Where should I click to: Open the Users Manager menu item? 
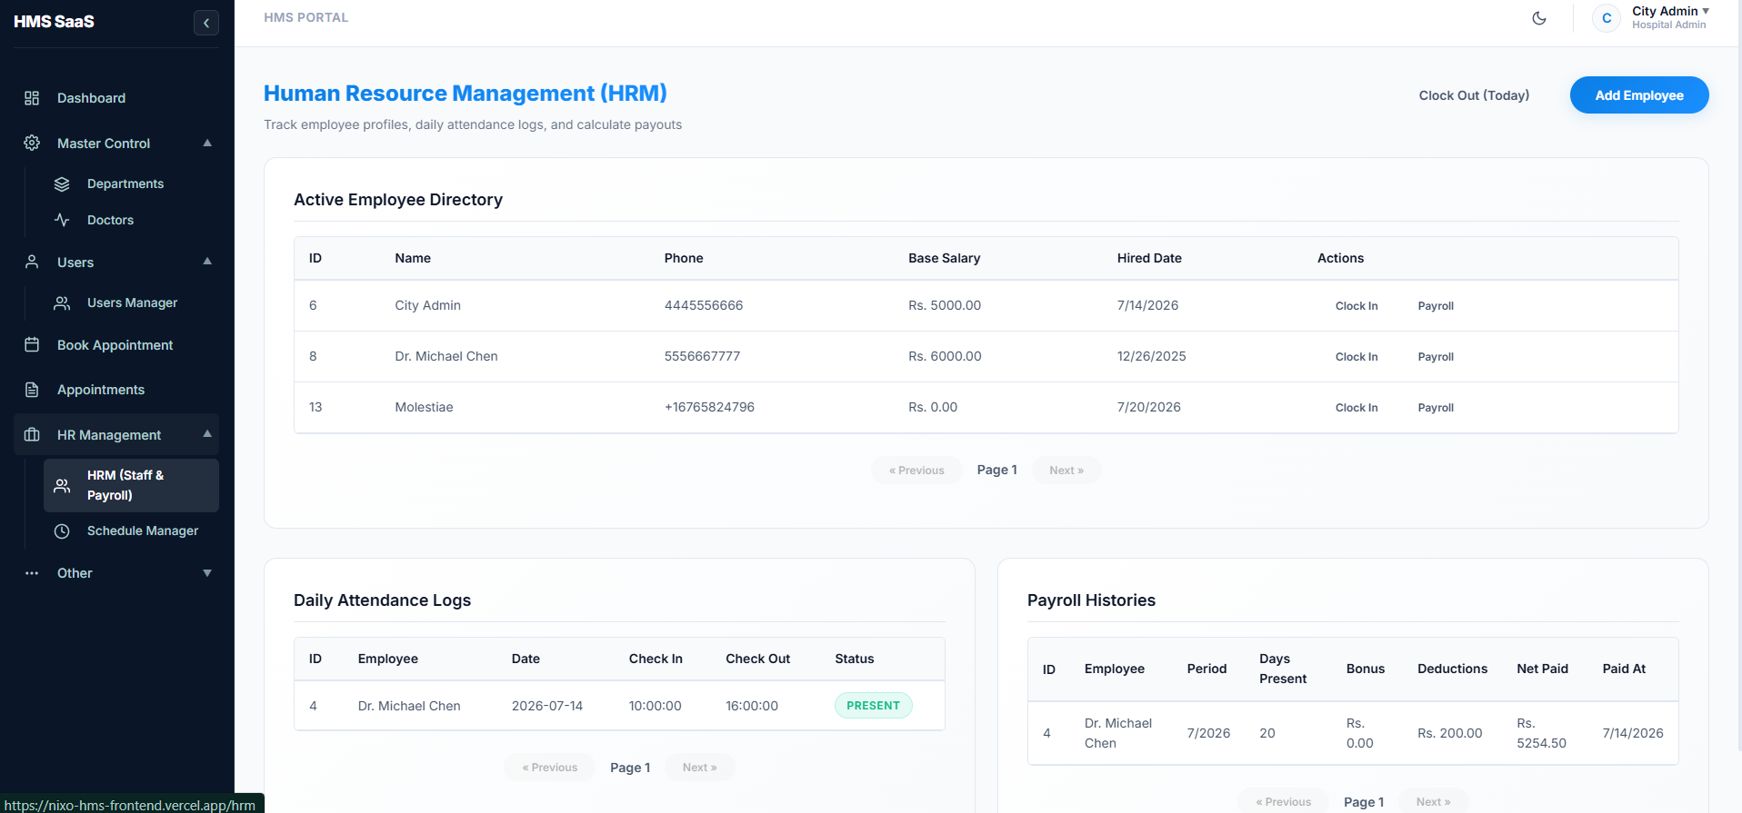[x=131, y=303]
